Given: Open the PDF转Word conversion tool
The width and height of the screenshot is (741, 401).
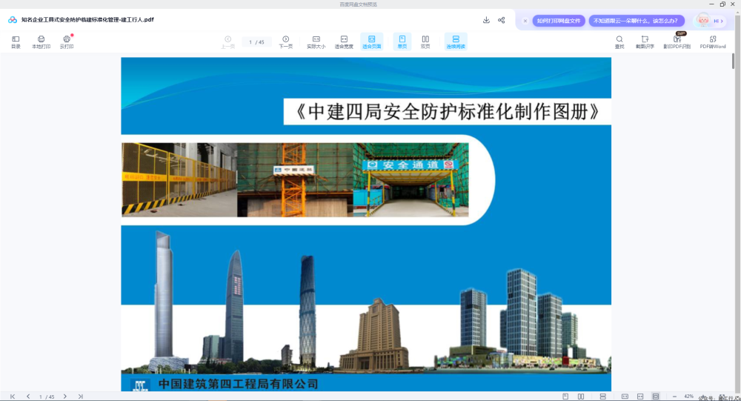Looking at the screenshot, I should pyautogui.click(x=713, y=42).
